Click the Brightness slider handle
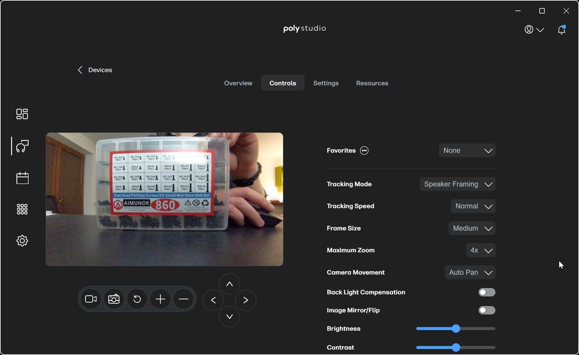The height and width of the screenshot is (355, 579). [456, 328]
